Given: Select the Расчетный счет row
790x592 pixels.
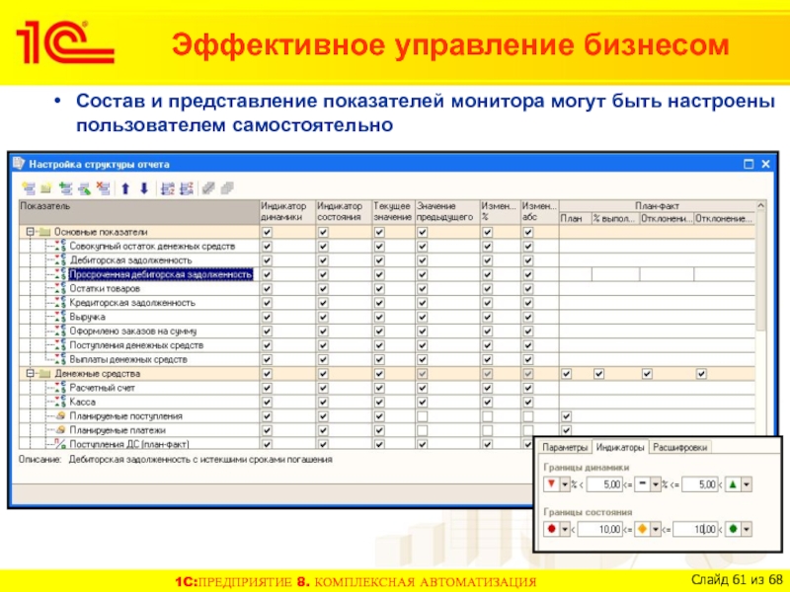Looking at the screenshot, I should coord(102,388).
